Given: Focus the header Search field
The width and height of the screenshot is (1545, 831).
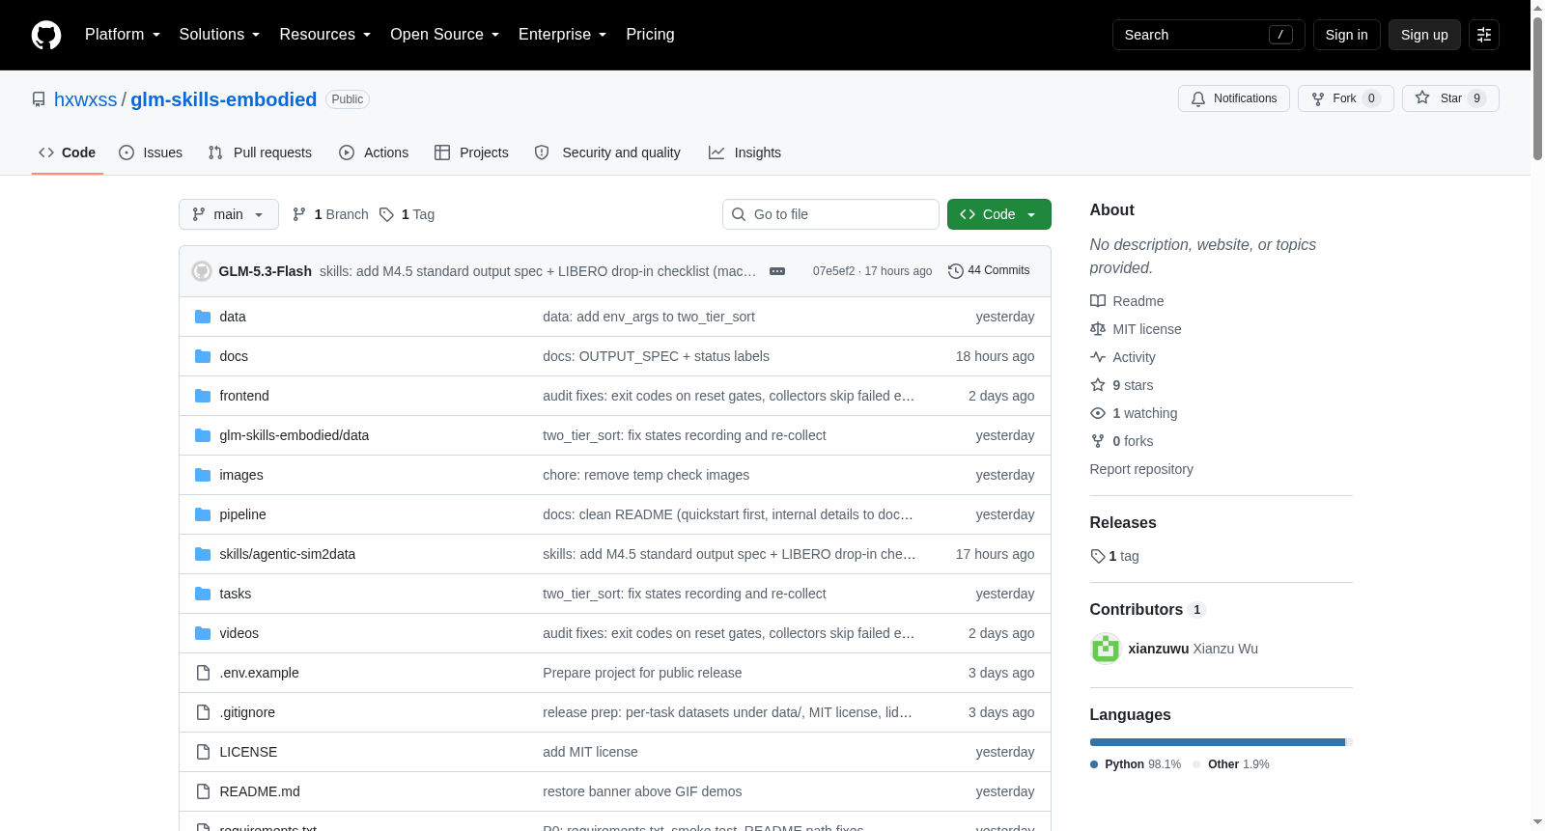Looking at the screenshot, I should [x=1208, y=35].
